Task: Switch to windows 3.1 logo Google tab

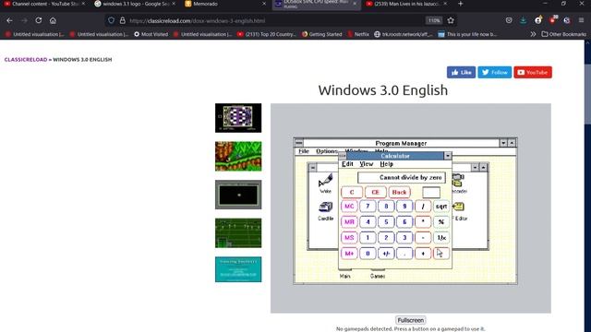Action: [135, 4]
